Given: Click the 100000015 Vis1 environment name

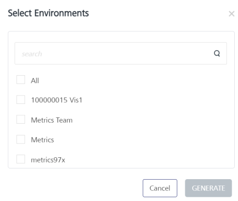Looking at the screenshot, I should point(56,100).
